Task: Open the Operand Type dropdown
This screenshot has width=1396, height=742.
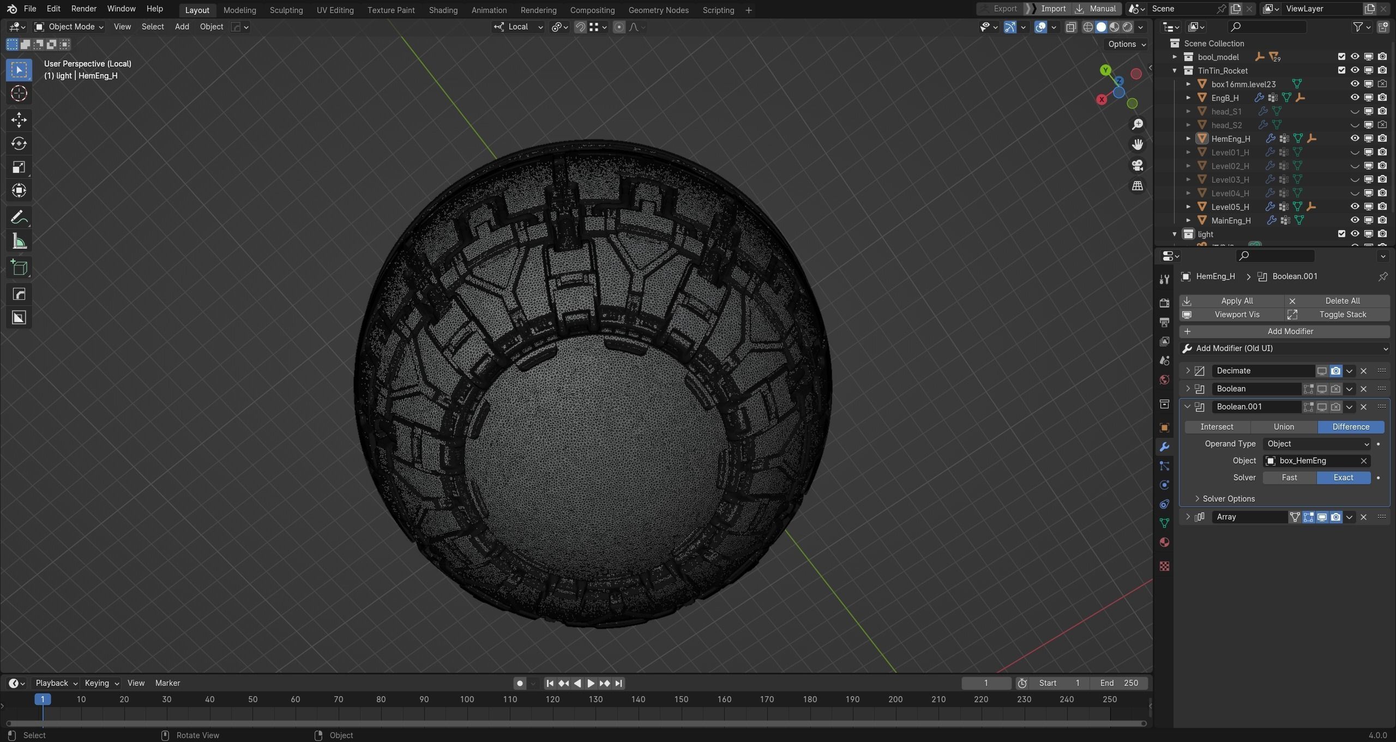Action: click(1316, 444)
